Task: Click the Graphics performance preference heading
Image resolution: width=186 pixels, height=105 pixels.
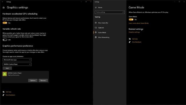Action: click(x=18, y=46)
